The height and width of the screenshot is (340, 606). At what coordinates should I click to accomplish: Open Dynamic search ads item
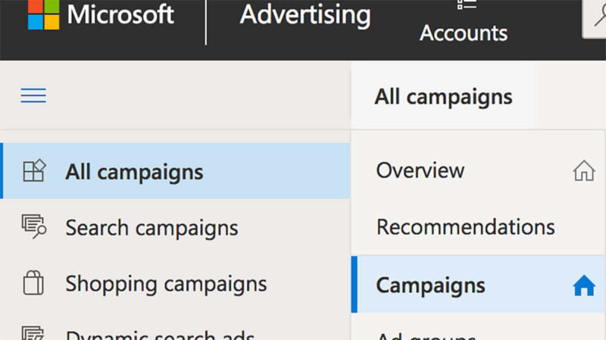click(175, 333)
